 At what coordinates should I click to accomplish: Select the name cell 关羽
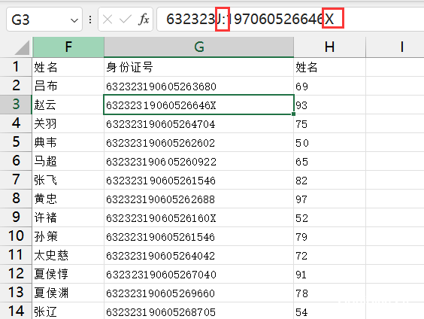pos(68,123)
